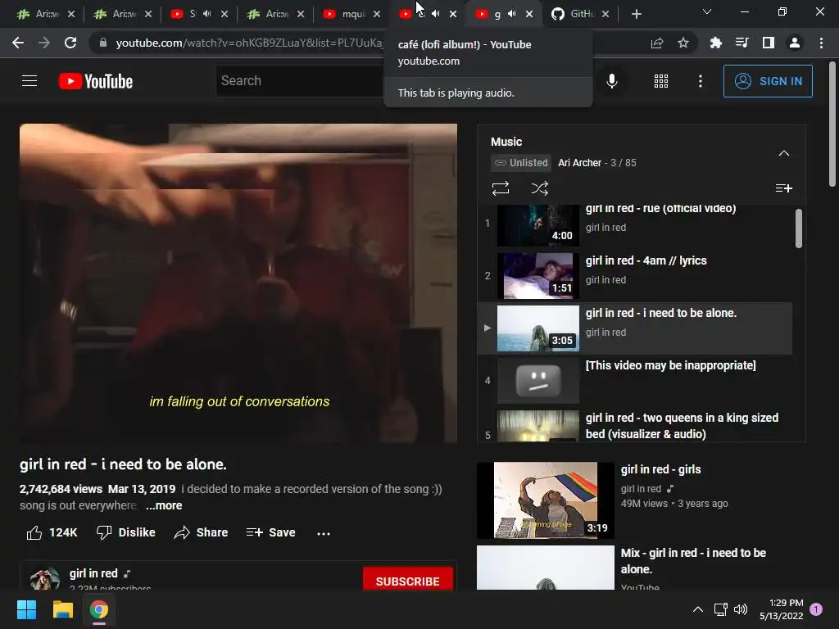This screenshot has width=839, height=629.
Task: Save video to a playlist
Action: 270,532
